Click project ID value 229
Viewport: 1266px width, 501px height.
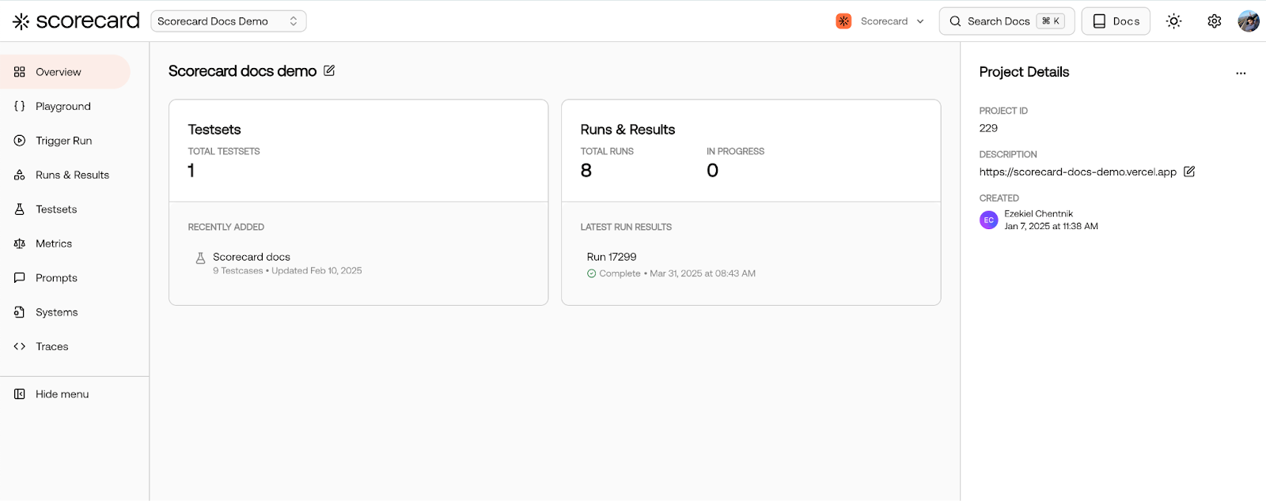(x=988, y=128)
